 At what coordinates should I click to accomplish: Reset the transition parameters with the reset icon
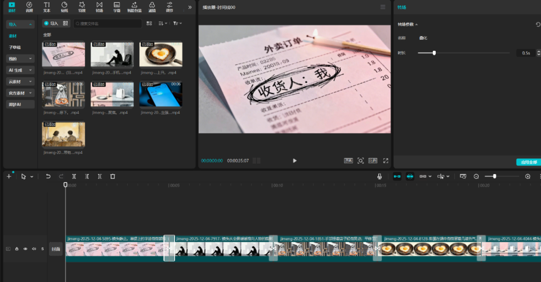538,24
